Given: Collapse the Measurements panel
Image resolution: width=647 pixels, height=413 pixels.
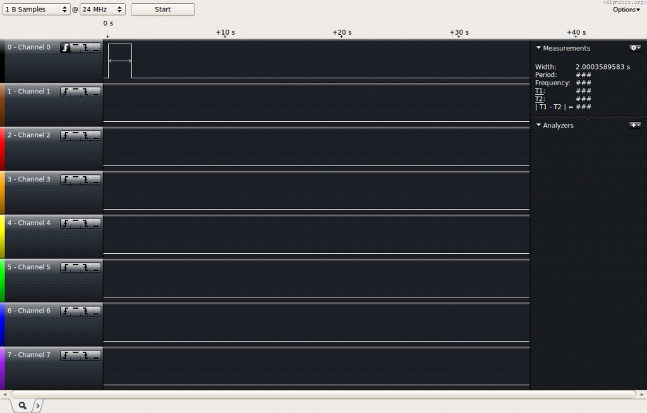Looking at the screenshot, I should pyautogui.click(x=538, y=48).
